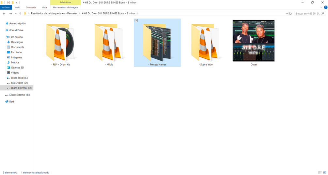Click the breadcrumb folder icon in address bar
328x175 pixels.
25,13
